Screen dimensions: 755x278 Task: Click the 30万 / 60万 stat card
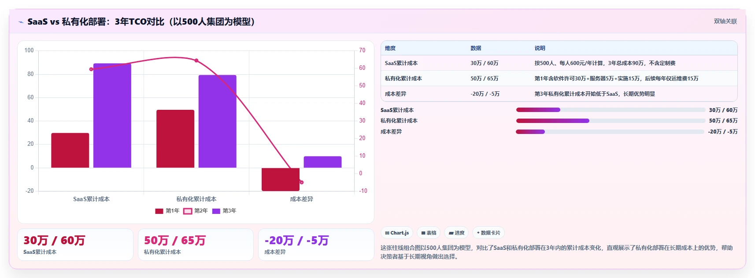pos(75,245)
